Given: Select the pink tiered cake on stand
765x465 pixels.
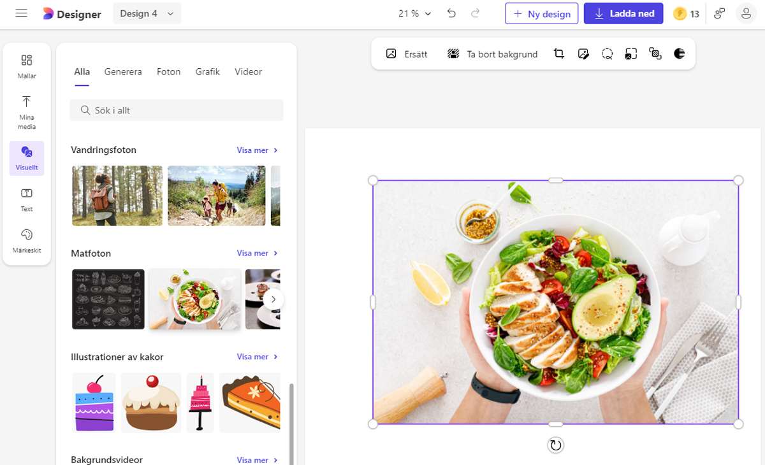Looking at the screenshot, I should coord(201,403).
